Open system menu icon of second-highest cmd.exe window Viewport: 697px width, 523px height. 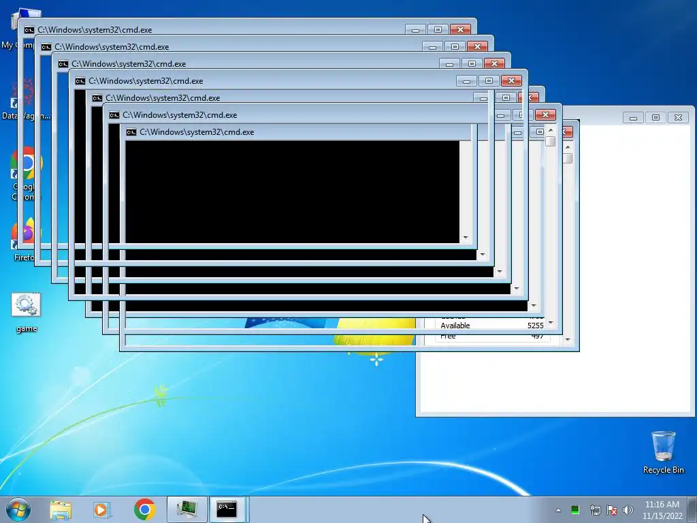(x=46, y=47)
